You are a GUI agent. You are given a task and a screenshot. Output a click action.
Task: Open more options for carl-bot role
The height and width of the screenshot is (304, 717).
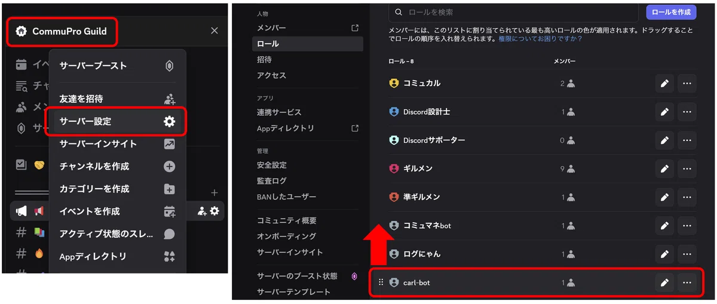coord(687,282)
